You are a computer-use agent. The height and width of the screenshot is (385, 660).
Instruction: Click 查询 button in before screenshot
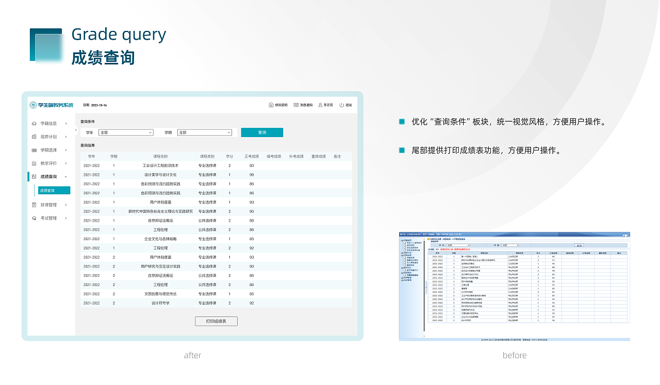click(580, 245)
